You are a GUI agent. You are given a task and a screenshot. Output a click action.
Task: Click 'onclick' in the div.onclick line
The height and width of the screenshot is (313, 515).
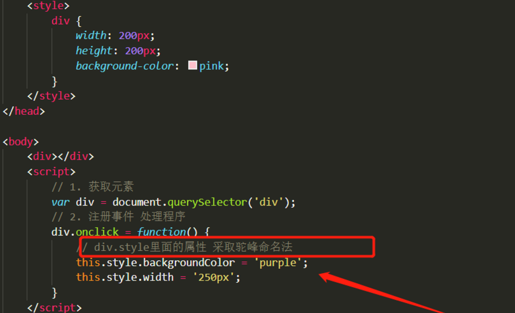pos(97,232)
